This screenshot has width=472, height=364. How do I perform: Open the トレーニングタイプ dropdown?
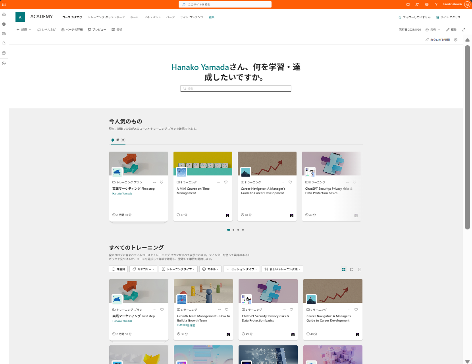pyautogui.click(x=178, y=269)
